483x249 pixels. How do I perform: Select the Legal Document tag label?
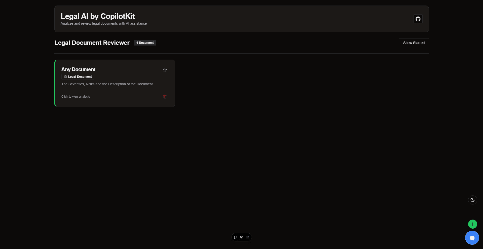coord(80,77)
